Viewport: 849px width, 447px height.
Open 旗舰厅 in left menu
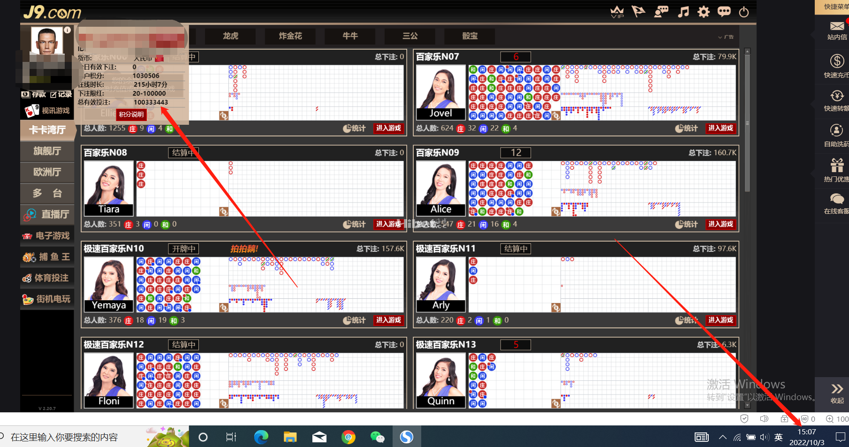47,151
